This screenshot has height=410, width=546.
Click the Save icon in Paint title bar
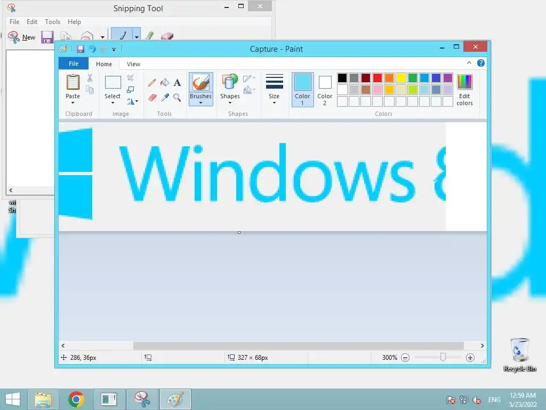click(81, 49)
